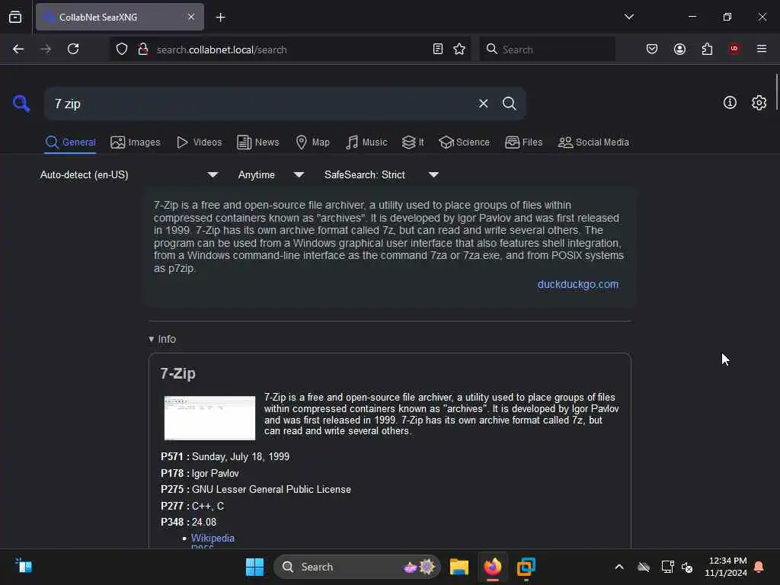Viewport: 780px width, 585px height.
Task: Click the Firefox taskbar icon
Action: pyautogui.click(x=493, y=567)
